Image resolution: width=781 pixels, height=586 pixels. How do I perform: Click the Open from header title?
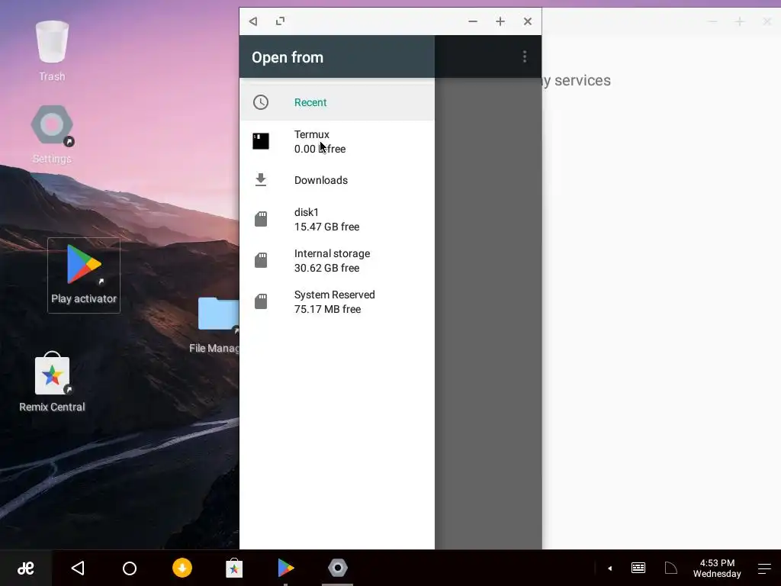coord(288,57)
